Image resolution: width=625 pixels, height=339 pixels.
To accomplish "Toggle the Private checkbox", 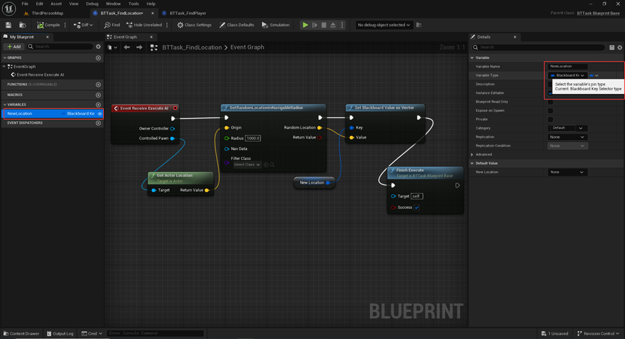I will (x=551, y=119).
